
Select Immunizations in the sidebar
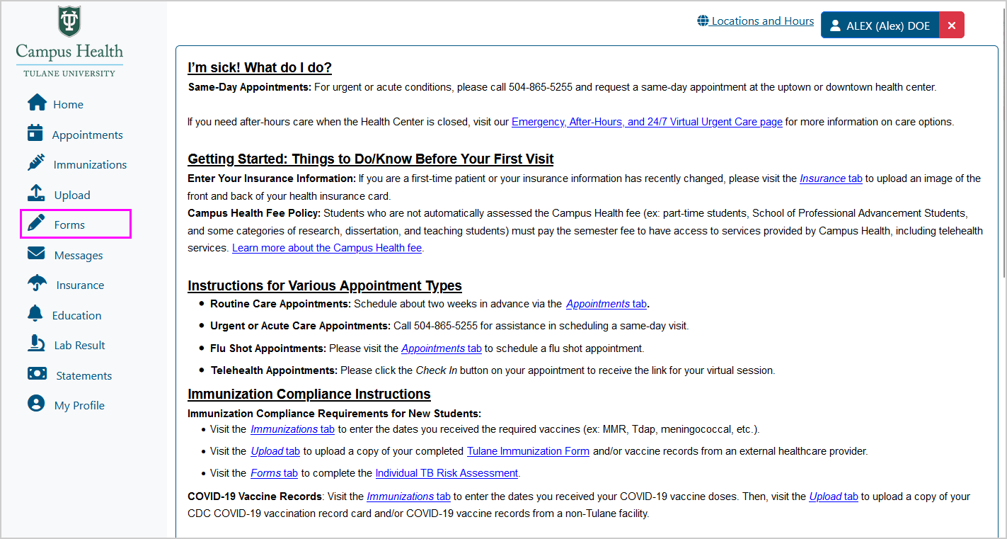coord(90,164)
